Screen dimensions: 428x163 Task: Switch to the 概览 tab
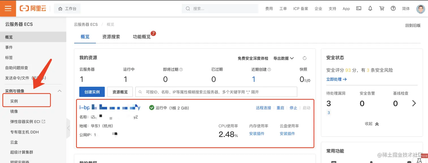[x=85, y=37]
